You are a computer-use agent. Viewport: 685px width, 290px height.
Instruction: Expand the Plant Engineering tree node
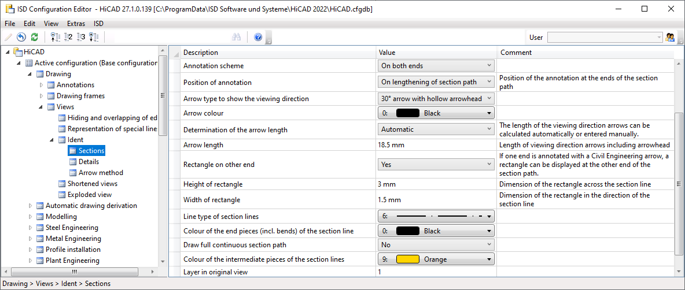(31, 261)
